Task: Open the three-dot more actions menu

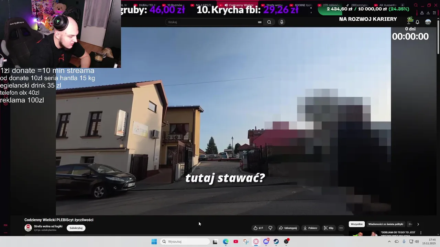Action: pyautogui.click(x=341, y=228)
